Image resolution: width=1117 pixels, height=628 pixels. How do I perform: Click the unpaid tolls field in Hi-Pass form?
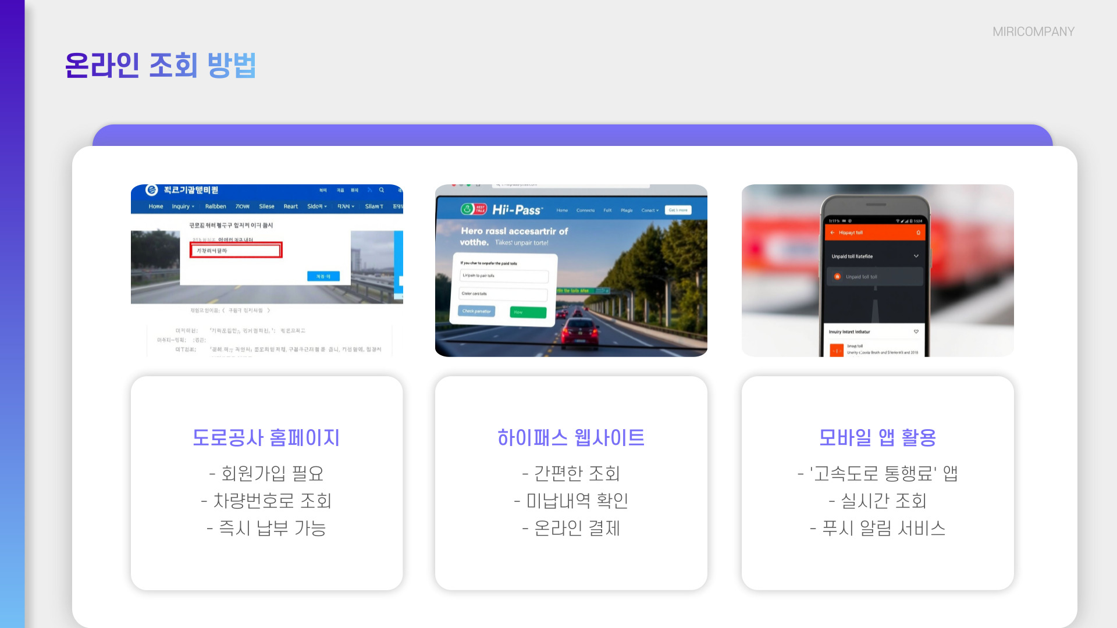(x=504, y=276)
